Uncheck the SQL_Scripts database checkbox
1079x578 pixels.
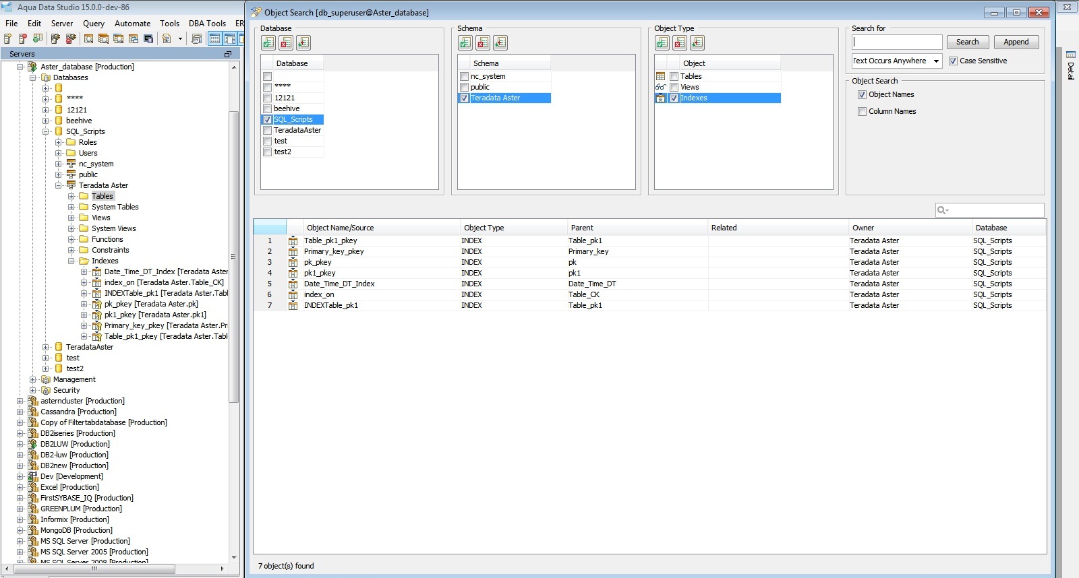(x=268, y=119)
